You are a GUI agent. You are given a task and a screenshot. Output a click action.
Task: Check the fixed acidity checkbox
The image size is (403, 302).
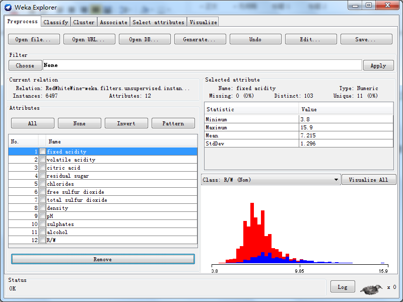43,152
